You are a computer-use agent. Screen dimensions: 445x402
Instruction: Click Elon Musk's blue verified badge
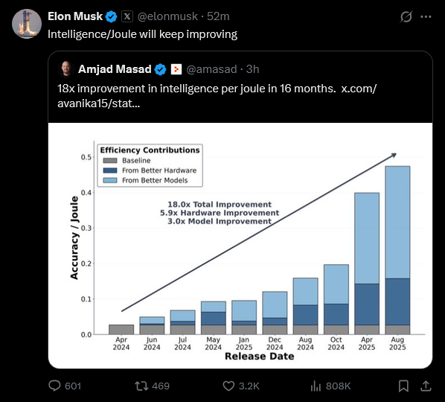(x=111, y=16)
